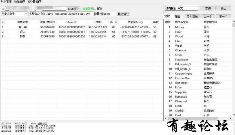Select the Ruby item row

coord(198,87)
